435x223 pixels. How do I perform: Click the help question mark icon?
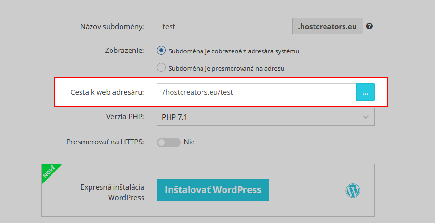click(369, 26)
